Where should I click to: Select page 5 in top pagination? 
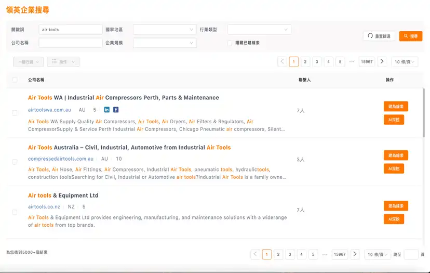(x=340, y=62)
